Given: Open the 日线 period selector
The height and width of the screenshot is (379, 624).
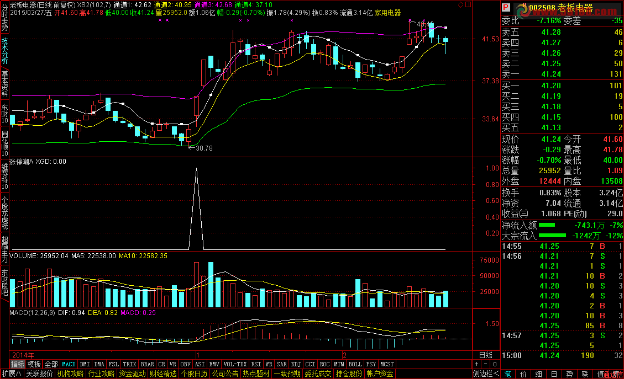Looking at the screenshot, I should tap(485, 355).
